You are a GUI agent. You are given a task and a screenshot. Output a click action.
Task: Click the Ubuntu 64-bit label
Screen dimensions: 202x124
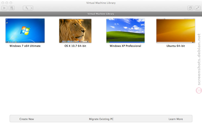(175, 46)
